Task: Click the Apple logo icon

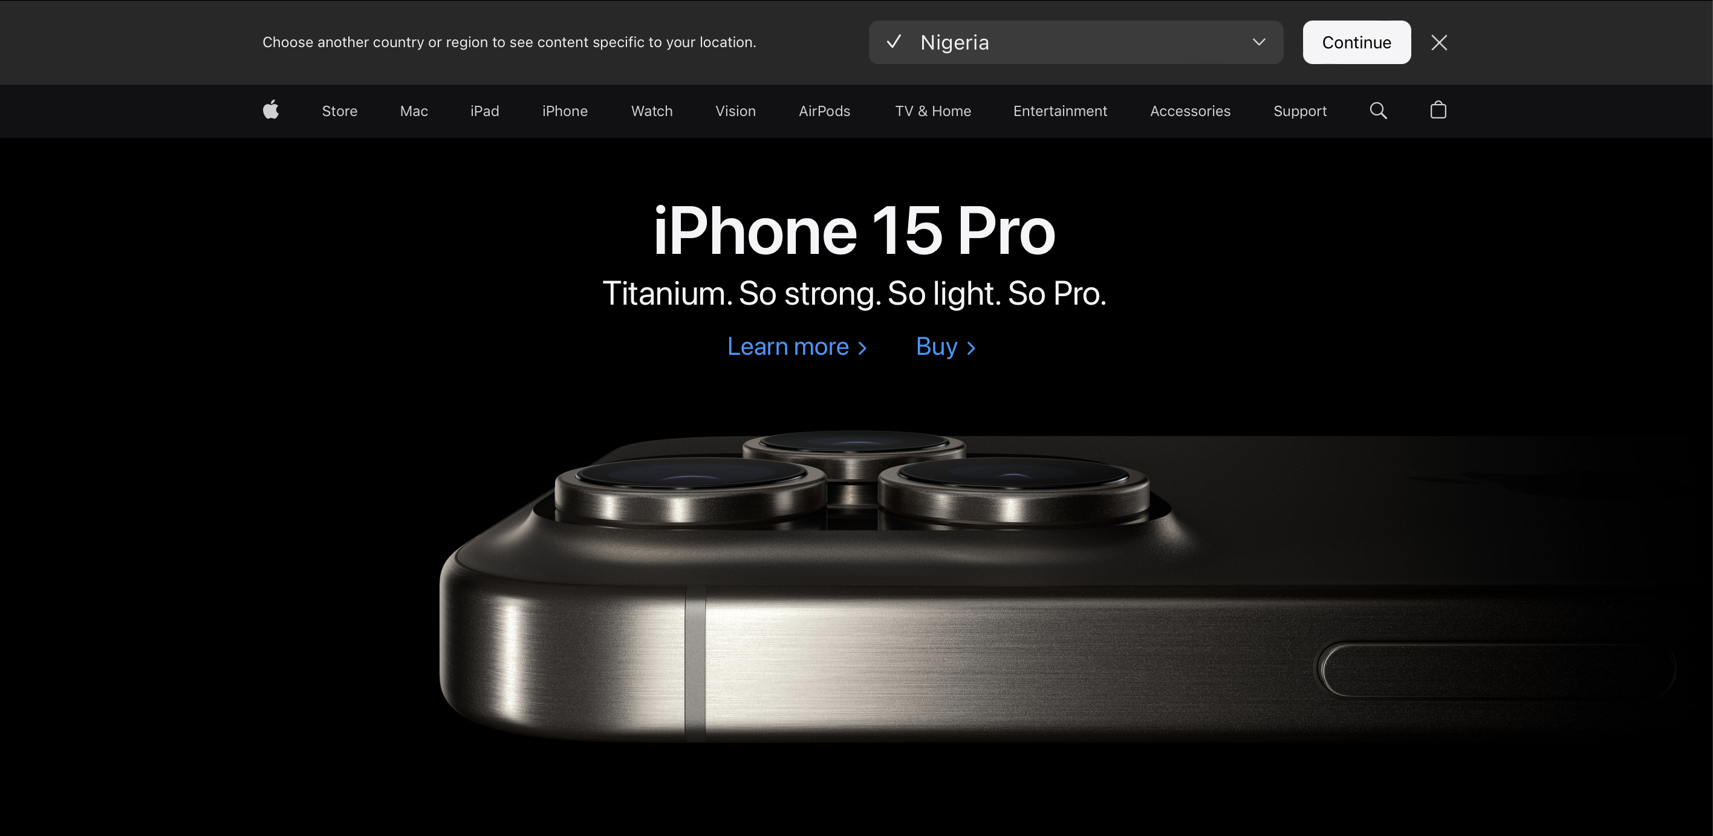Action: click(271, 109)
